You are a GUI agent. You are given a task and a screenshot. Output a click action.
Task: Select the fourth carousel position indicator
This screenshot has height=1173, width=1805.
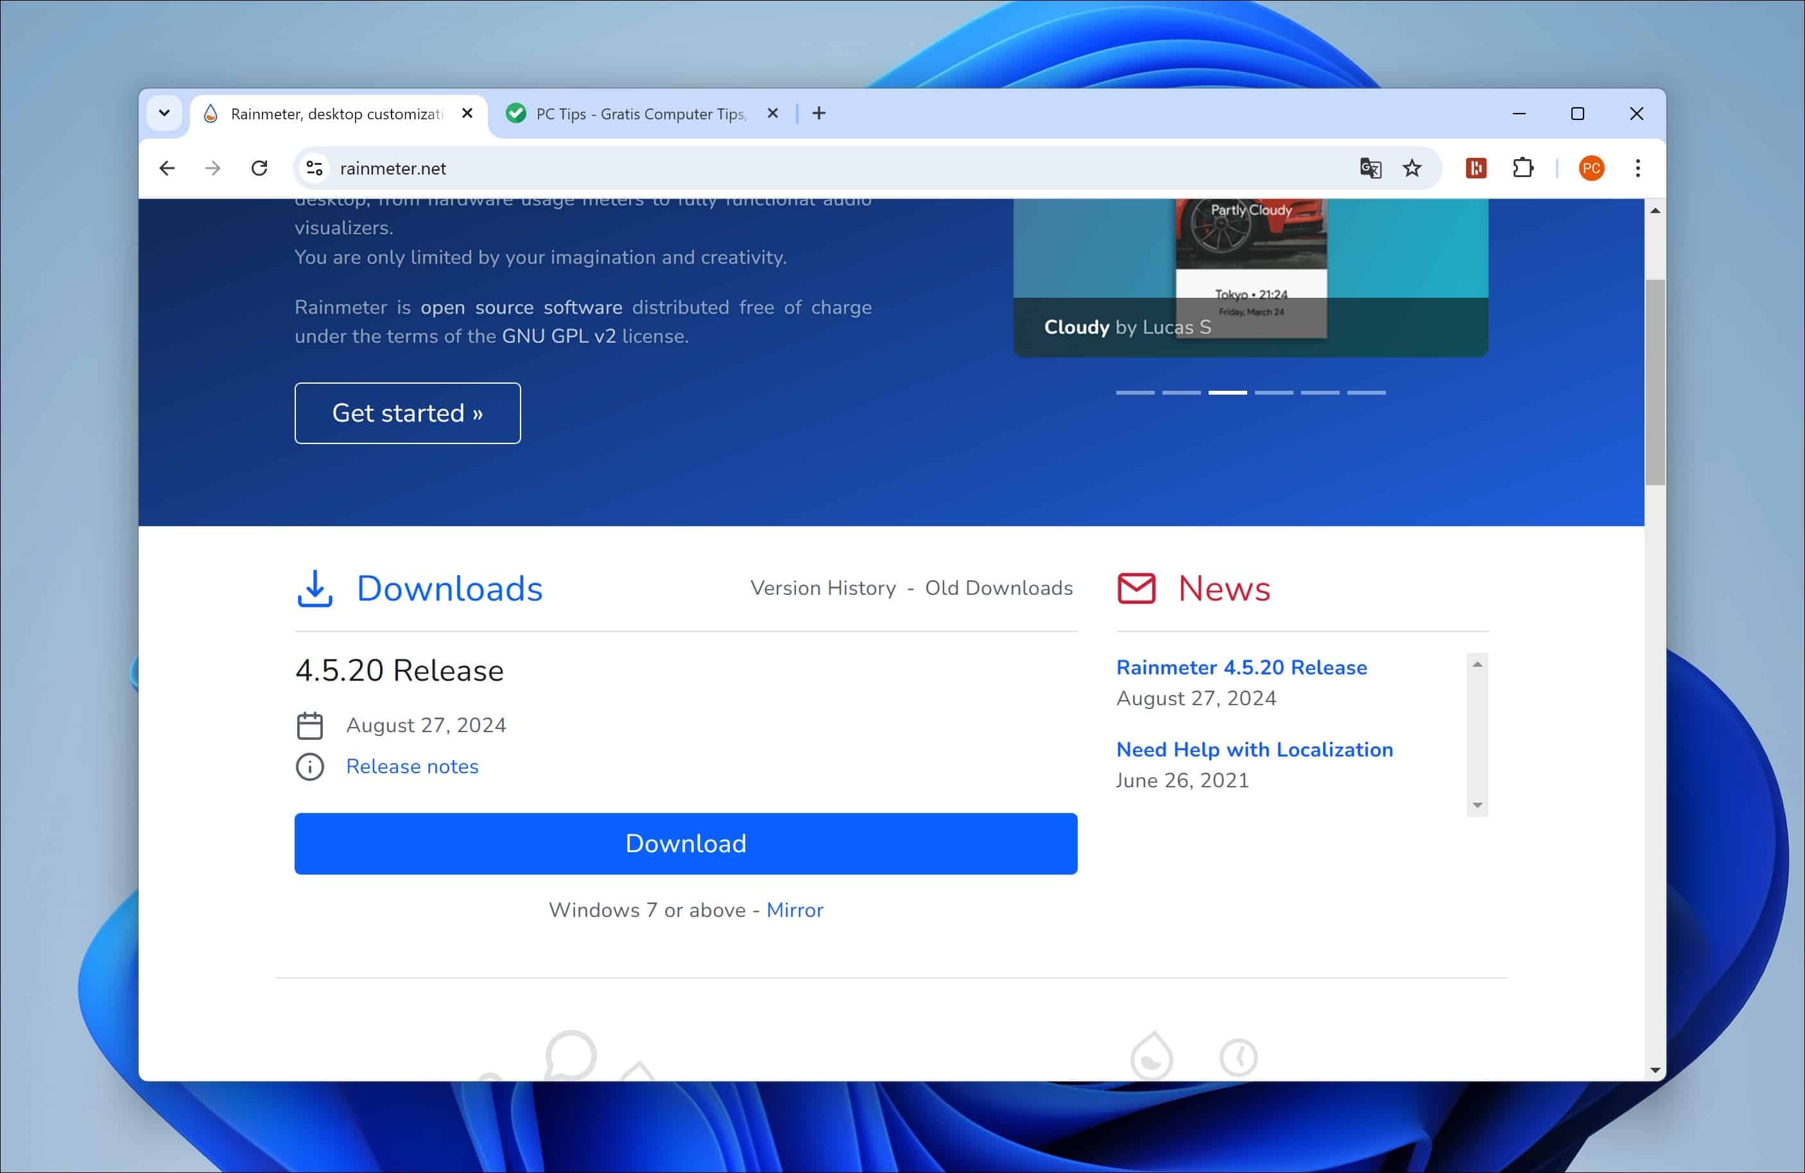[x=1275, y=392]
